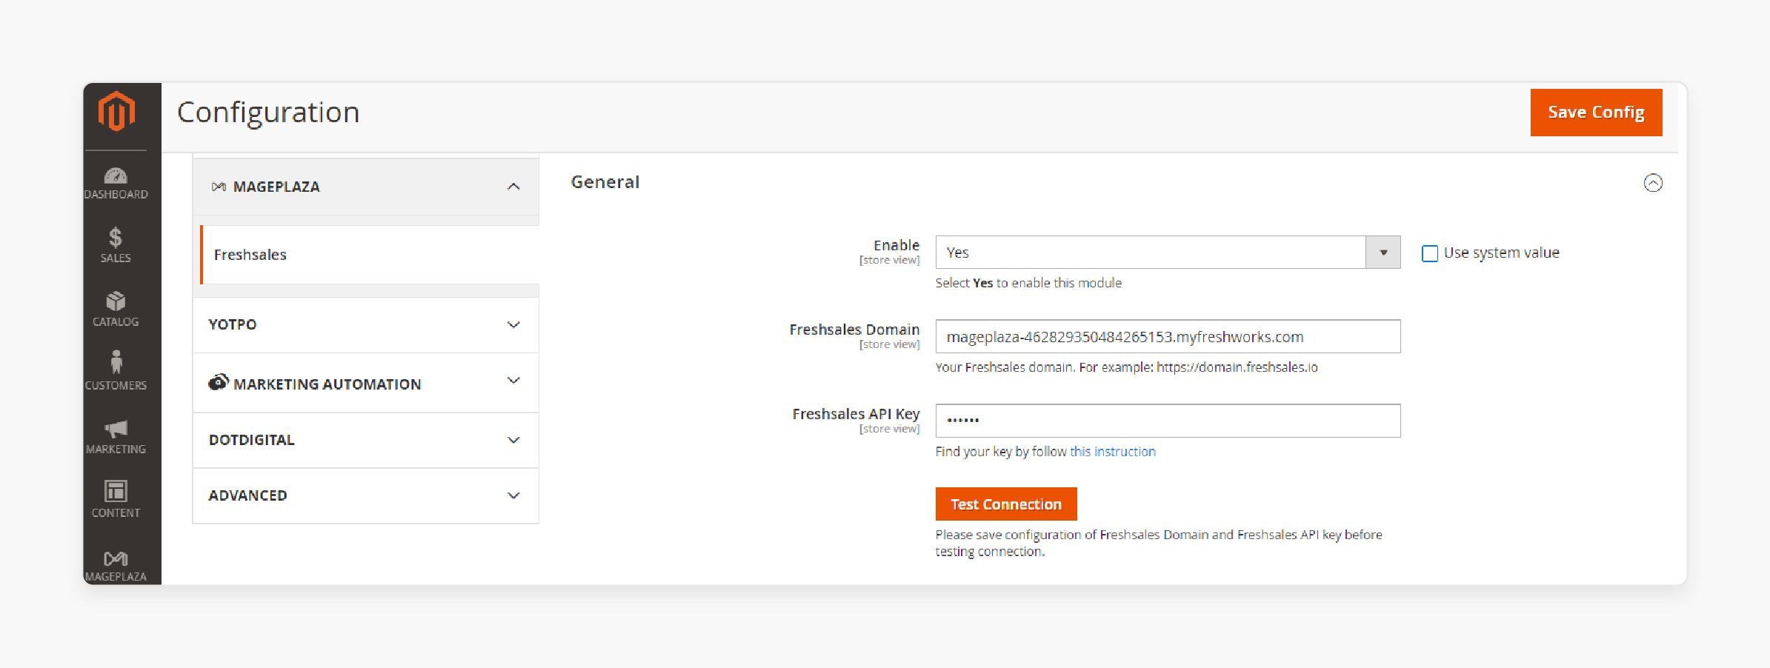Screen dimensions: 1770x668
Task: Expand the DOTDIGITAL section chevron
Action: tap(513, 440)
